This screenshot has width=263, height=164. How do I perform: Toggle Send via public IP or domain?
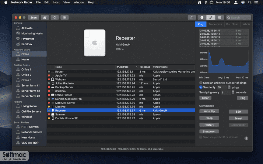201,137
